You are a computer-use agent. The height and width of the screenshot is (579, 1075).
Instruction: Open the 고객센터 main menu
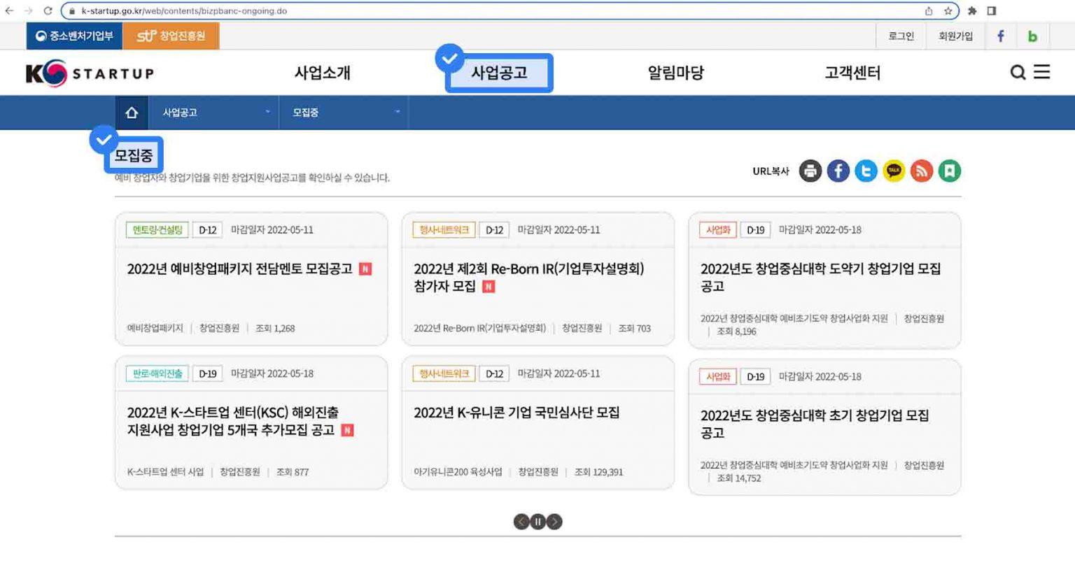pos(852,73)
